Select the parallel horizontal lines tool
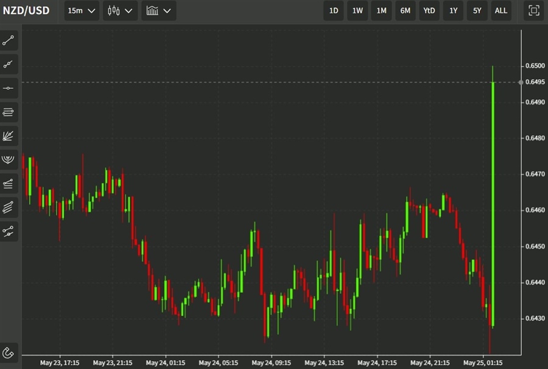The height and width of the screenshot is (369, 548). 9,112
